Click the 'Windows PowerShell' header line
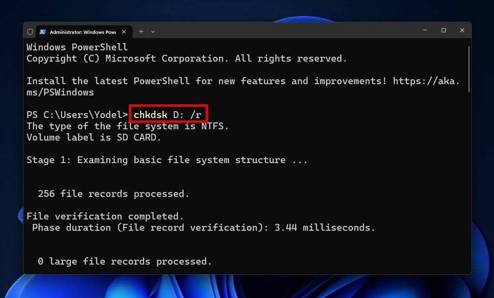494x298 pixels. [x=77, y=47]
